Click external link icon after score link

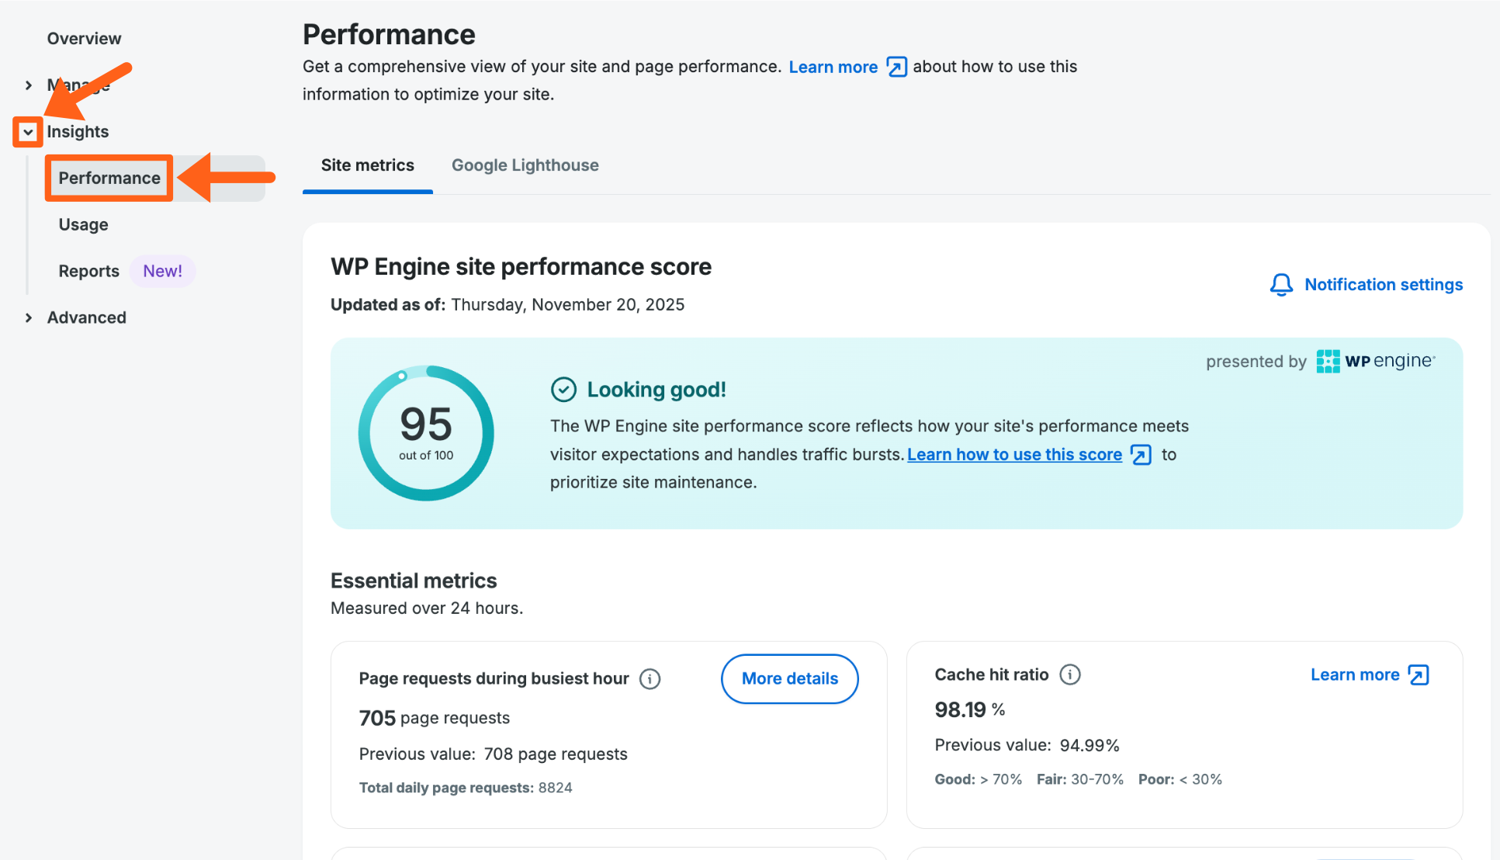pos(1141,455)
